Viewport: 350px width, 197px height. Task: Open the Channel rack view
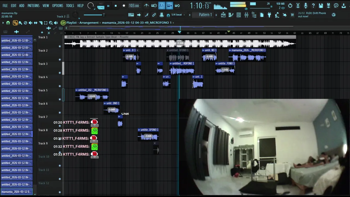239,15
